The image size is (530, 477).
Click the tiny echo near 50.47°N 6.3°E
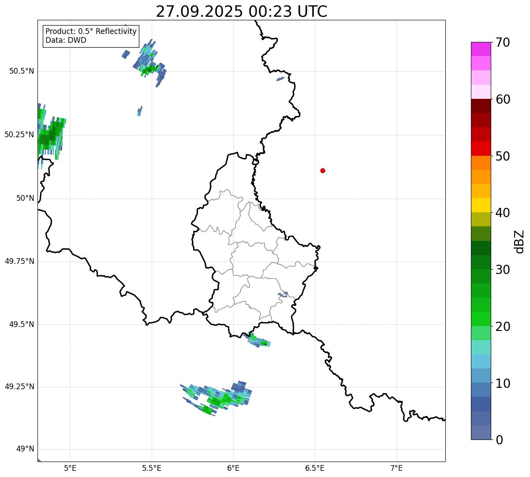point(280,79)
